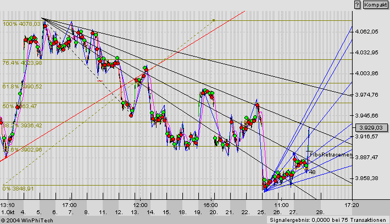Screen dimensions: 390x224
Task: Click date label 20. on axis
Action: point(214,212)
